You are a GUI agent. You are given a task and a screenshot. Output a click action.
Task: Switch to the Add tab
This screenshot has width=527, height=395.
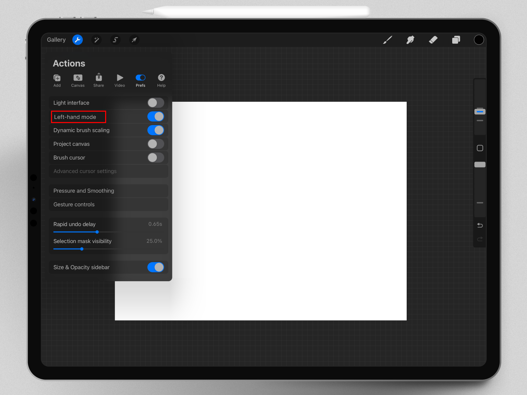coord(57,81)
